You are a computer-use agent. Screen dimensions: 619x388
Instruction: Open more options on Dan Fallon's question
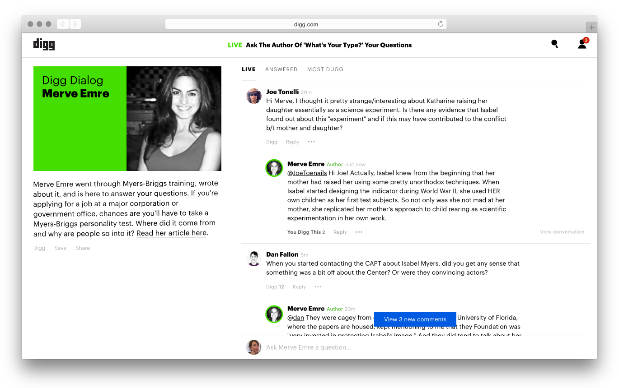(318, 286)
